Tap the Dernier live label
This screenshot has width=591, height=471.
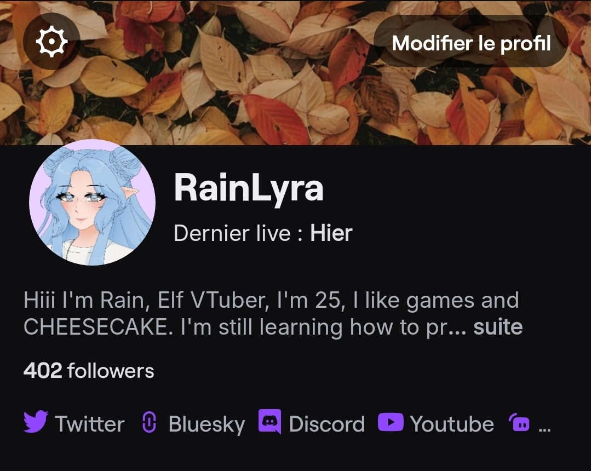click(238, 233)
